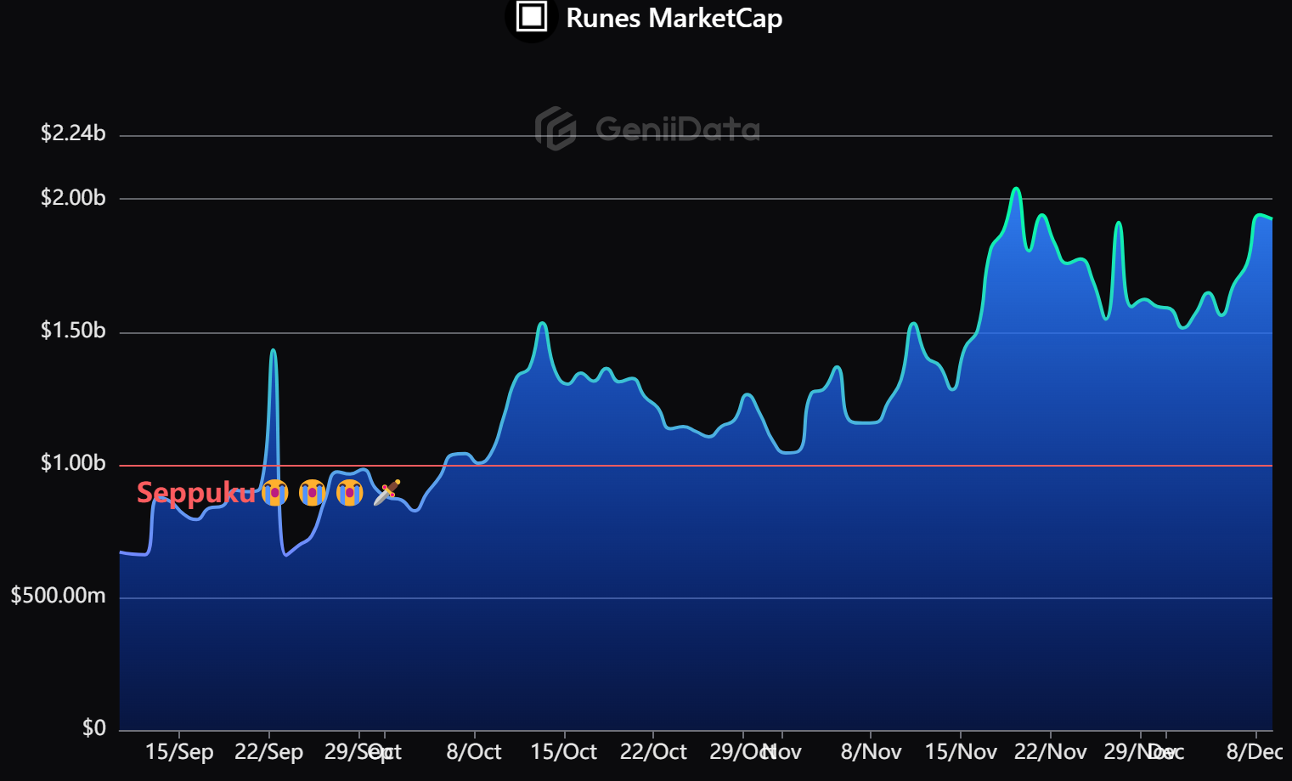Pick the 22/Nov date on the x-axis
The width and height of the screenshot is (1292, 781).
(x=1050, y=752)
